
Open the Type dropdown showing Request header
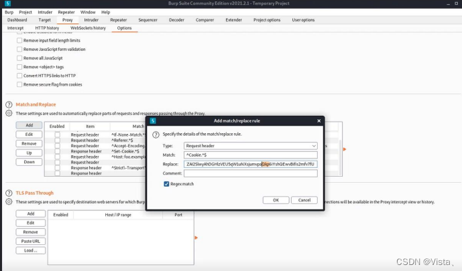click(x=251, y=146)
